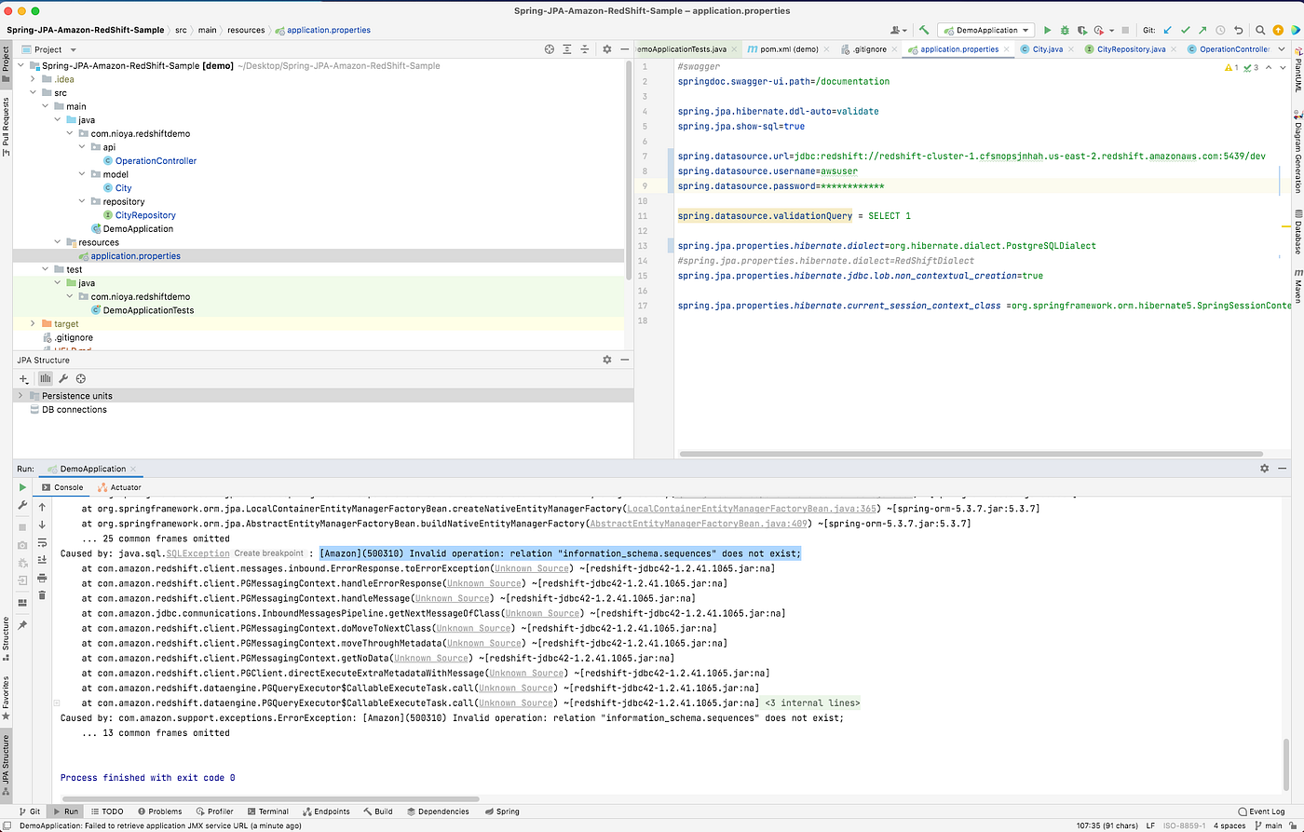Expand the target folder

click(x=34, y=323)
